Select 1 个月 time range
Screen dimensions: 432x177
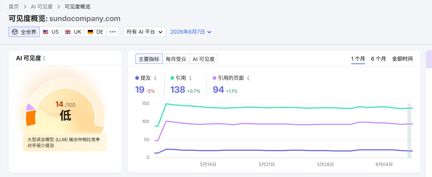358,59
